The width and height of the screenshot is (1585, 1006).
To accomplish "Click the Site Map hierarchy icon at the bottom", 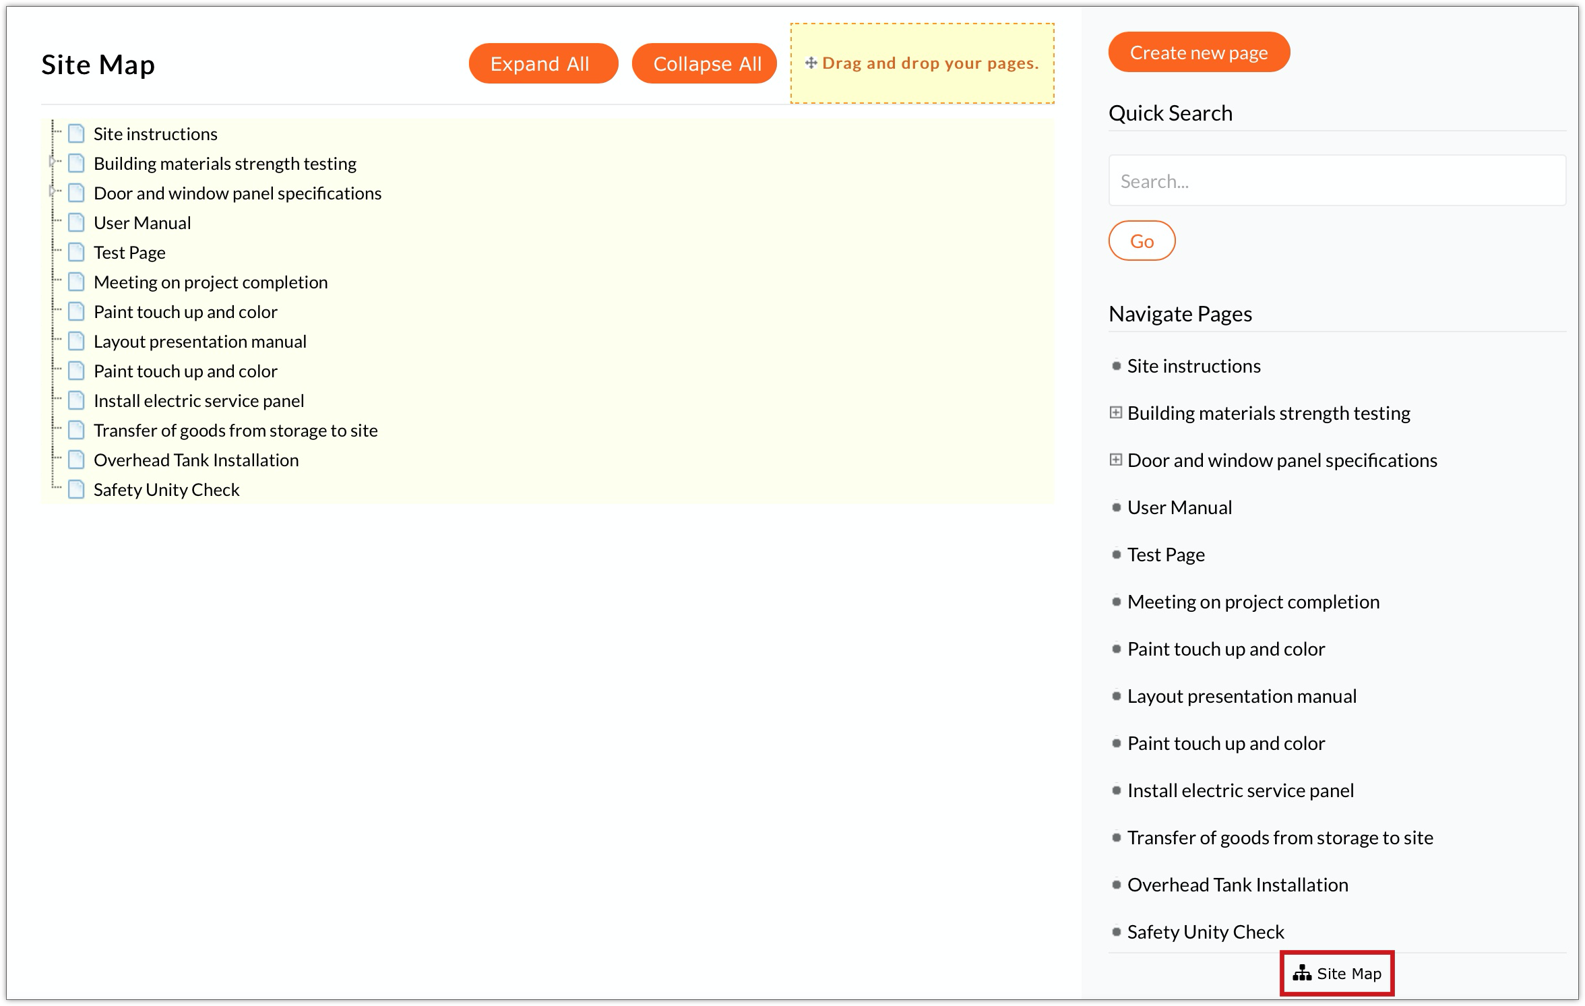I will click(1301, 974).
